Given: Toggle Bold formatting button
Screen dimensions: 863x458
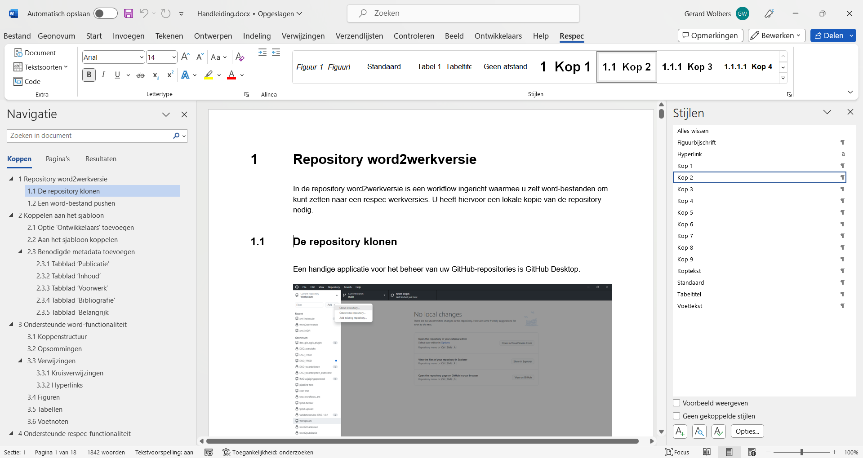Looking at the screenshot, I should pos(89,75).
